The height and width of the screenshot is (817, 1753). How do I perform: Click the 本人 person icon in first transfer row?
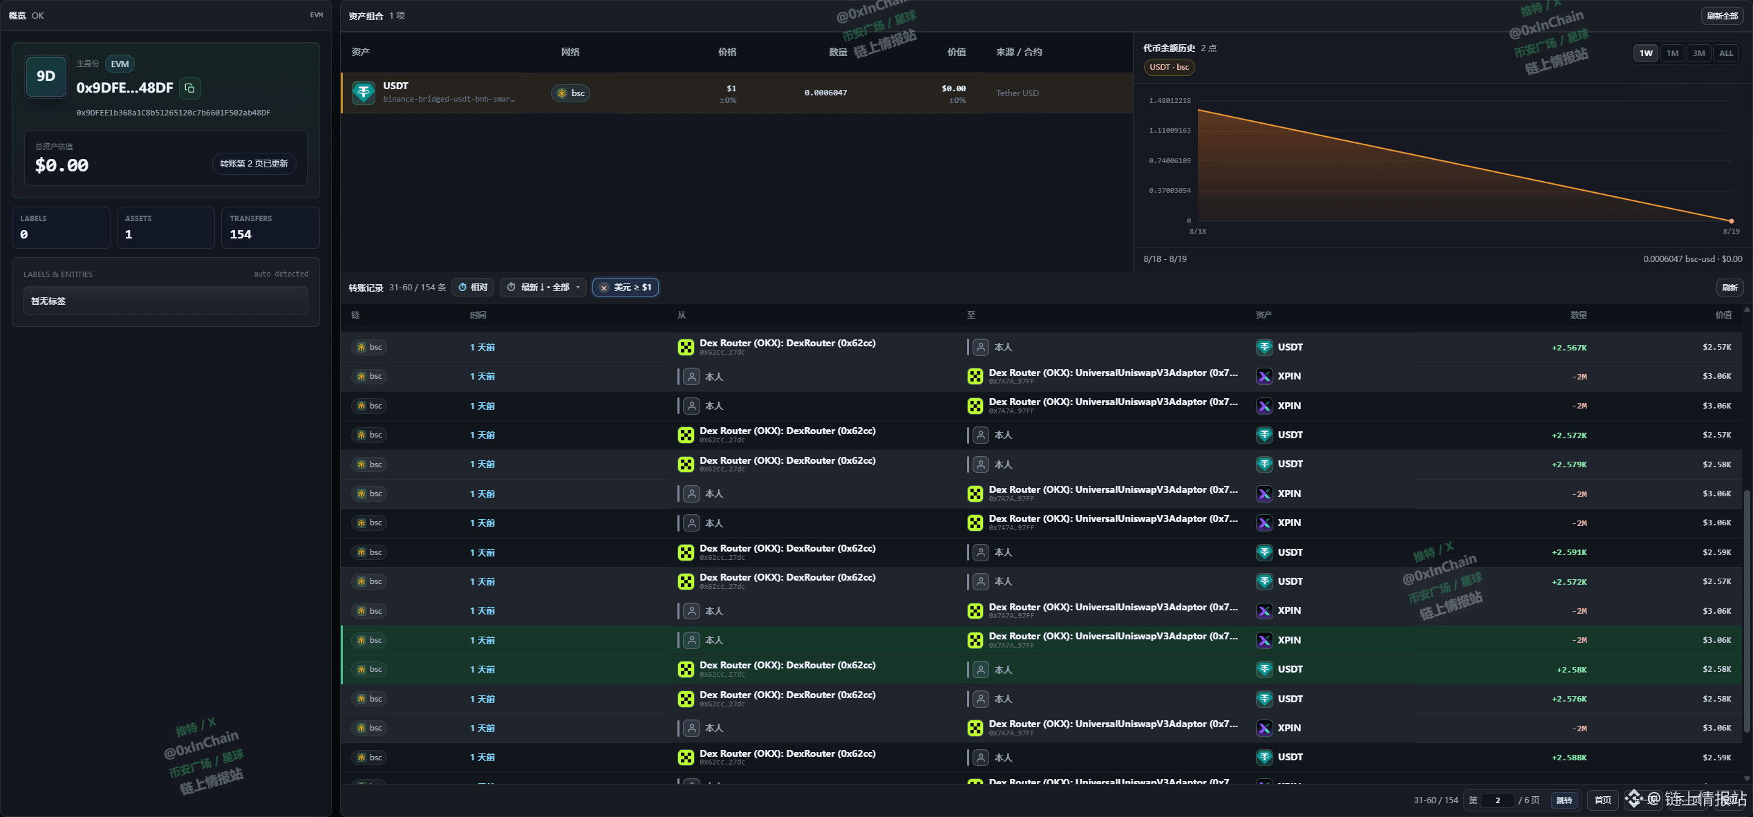tap(980, 347)
